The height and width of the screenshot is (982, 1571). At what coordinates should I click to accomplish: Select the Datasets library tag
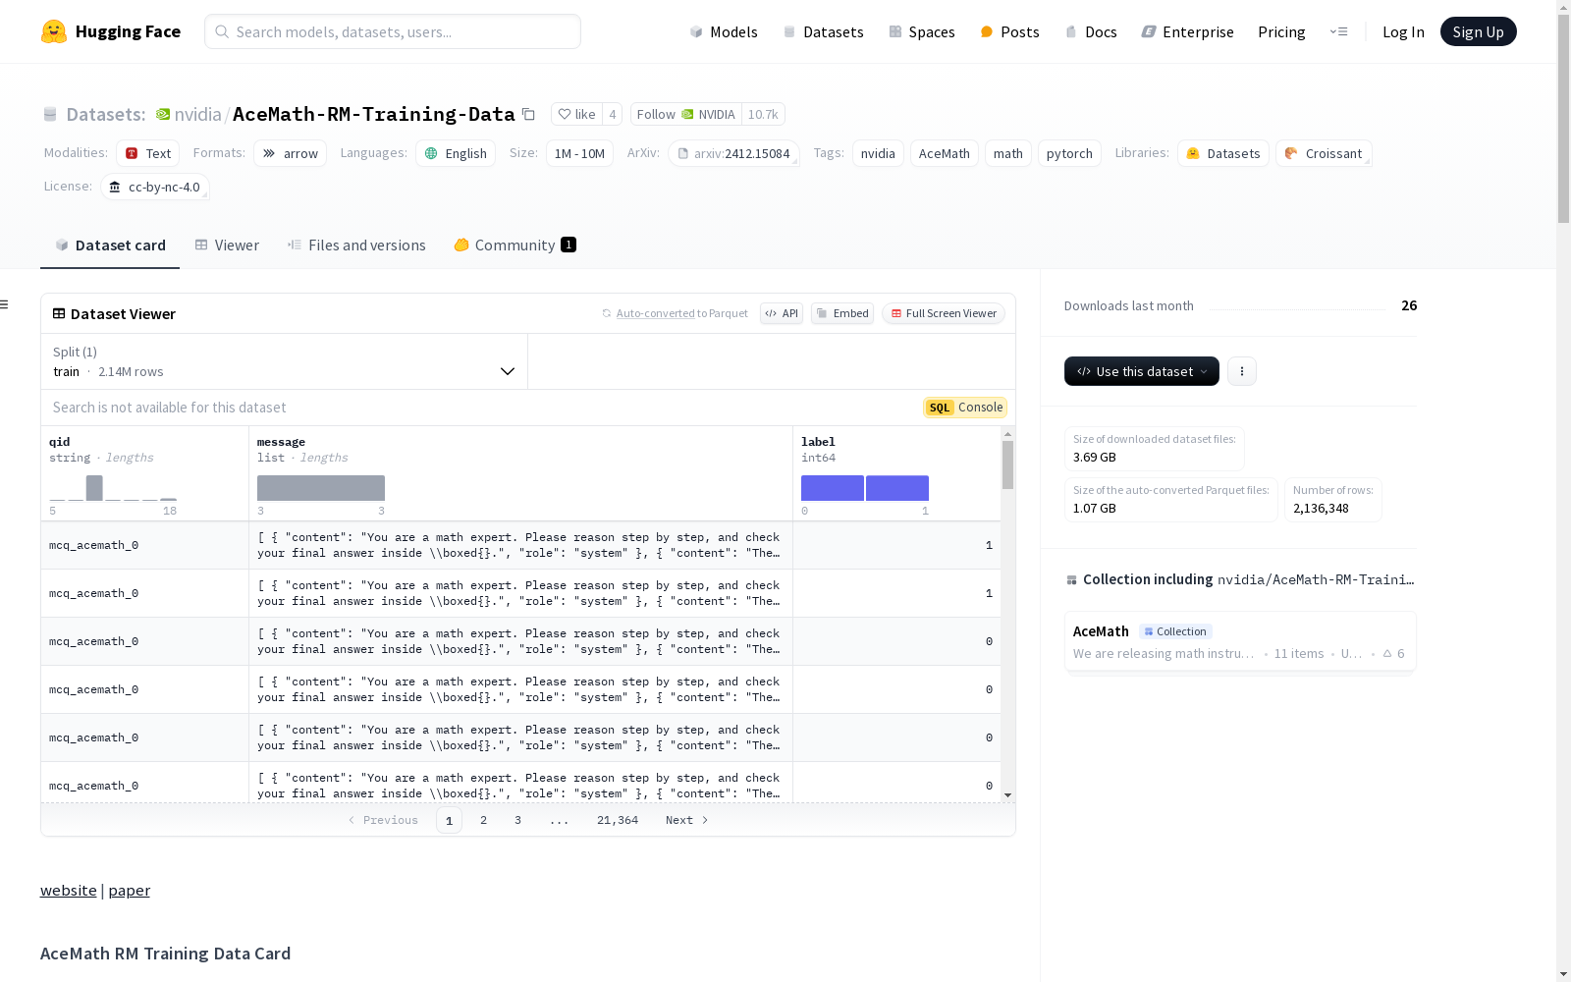(1223, 153)
